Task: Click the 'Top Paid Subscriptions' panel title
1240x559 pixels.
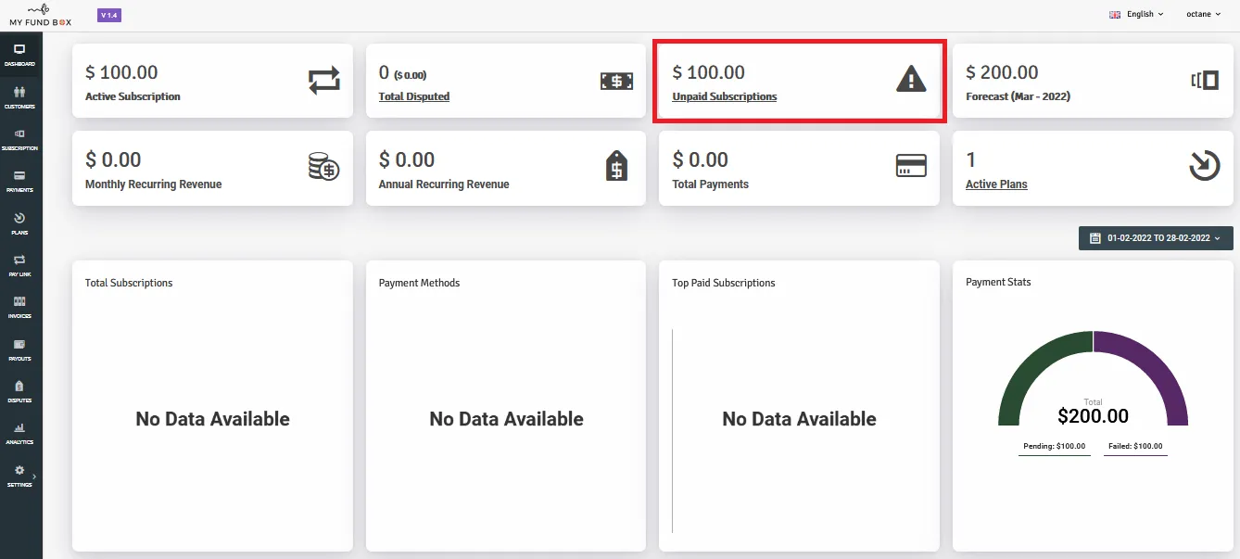Action: [x=724, y=283]
